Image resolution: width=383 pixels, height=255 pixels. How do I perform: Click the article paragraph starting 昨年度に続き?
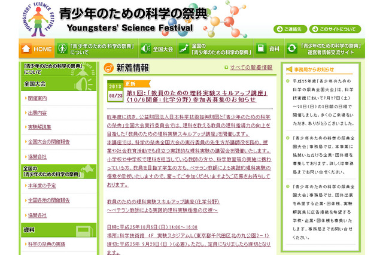(189, 151)
